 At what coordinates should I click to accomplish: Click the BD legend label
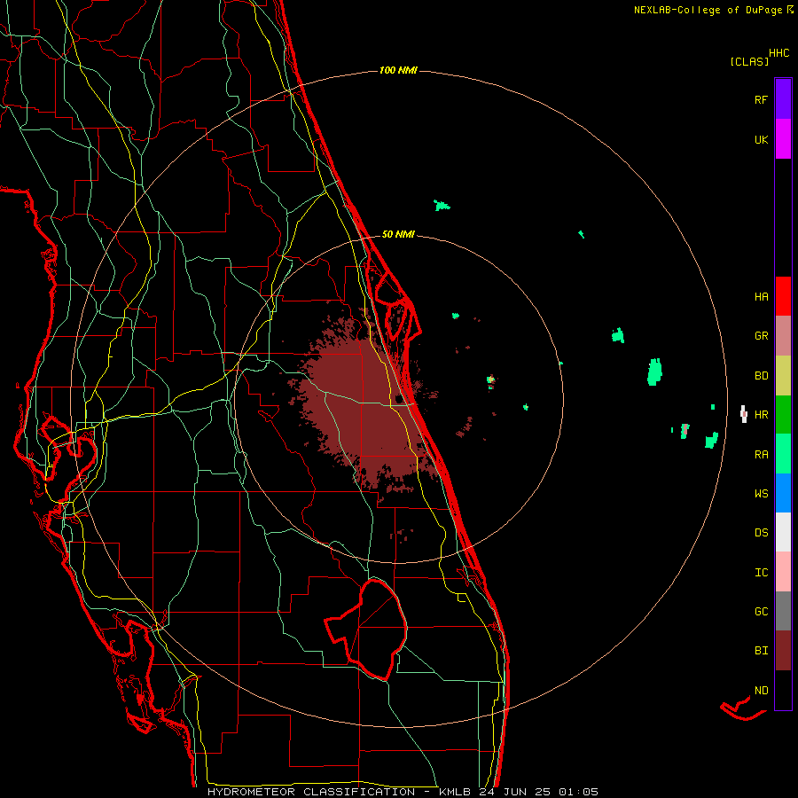pos(761,376)
